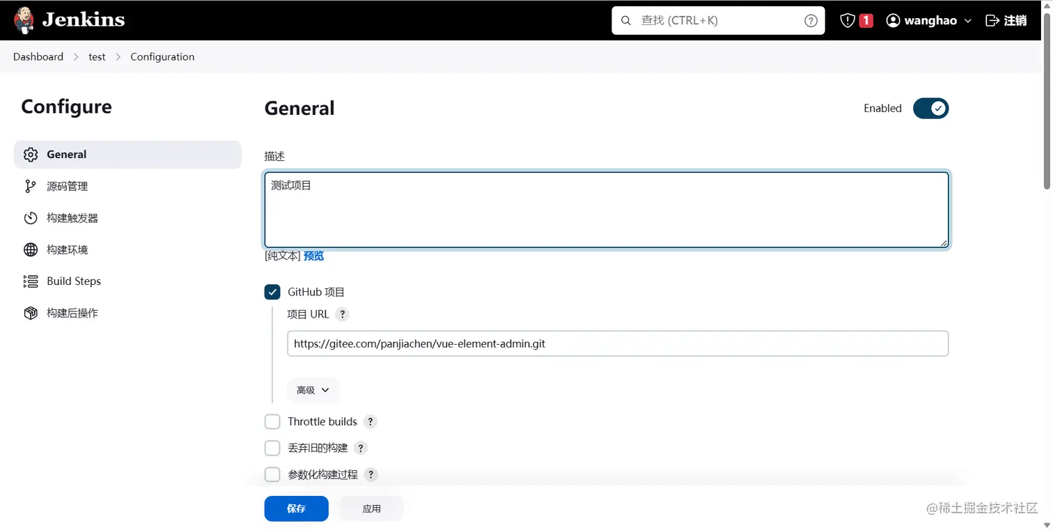Click the search magnifier icon
Viewport: 1053px width, 530px height.
(x=625, y=21)
